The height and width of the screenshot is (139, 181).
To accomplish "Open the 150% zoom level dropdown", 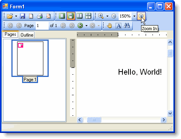I will (134, 16).
